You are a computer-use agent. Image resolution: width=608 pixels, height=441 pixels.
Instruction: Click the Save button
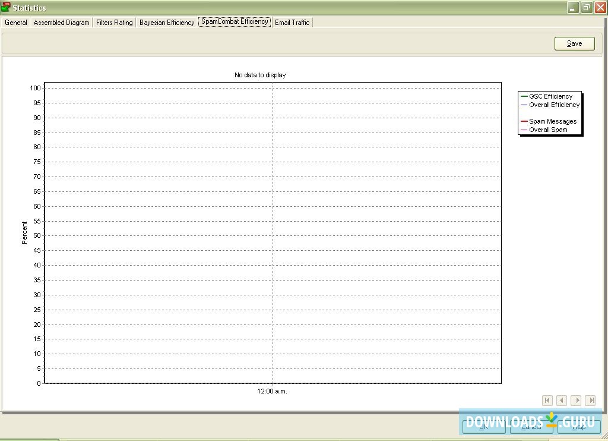pyautogui.click(x=574, y=43)
